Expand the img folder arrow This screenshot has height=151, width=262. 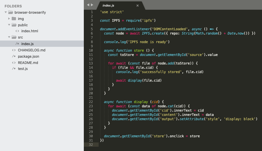click(9, 19)
